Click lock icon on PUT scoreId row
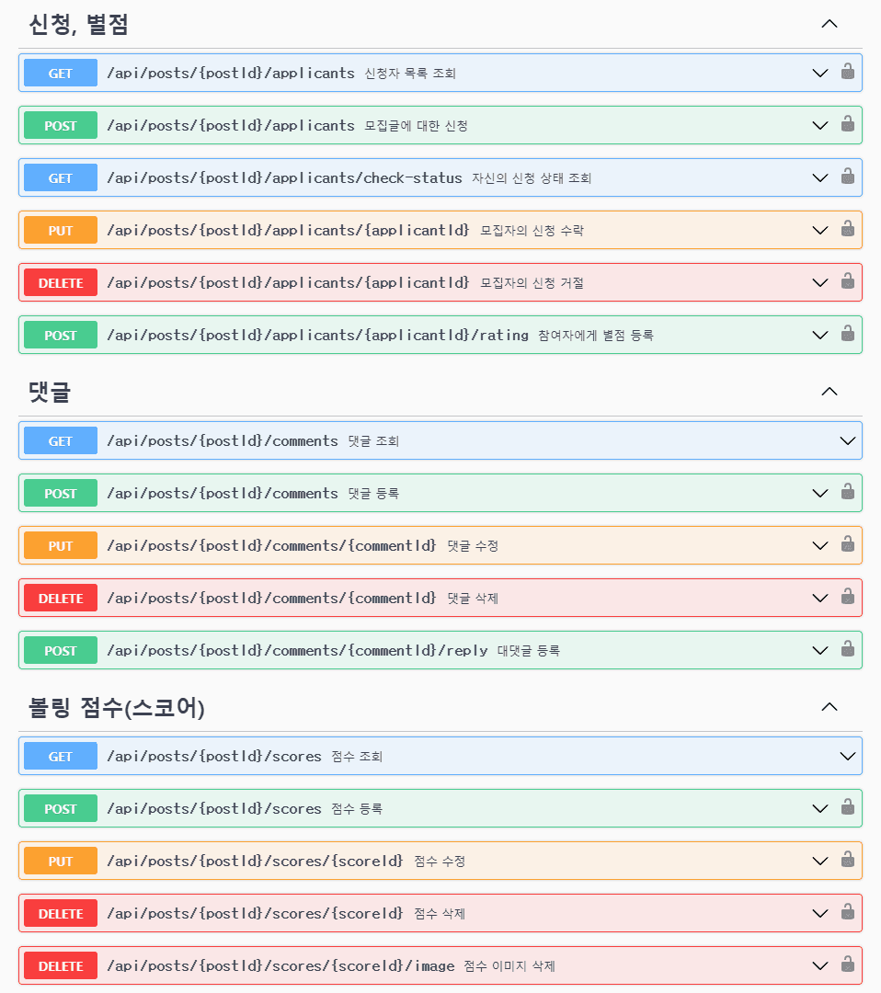The image size is (881, 993). pos(847,860)
